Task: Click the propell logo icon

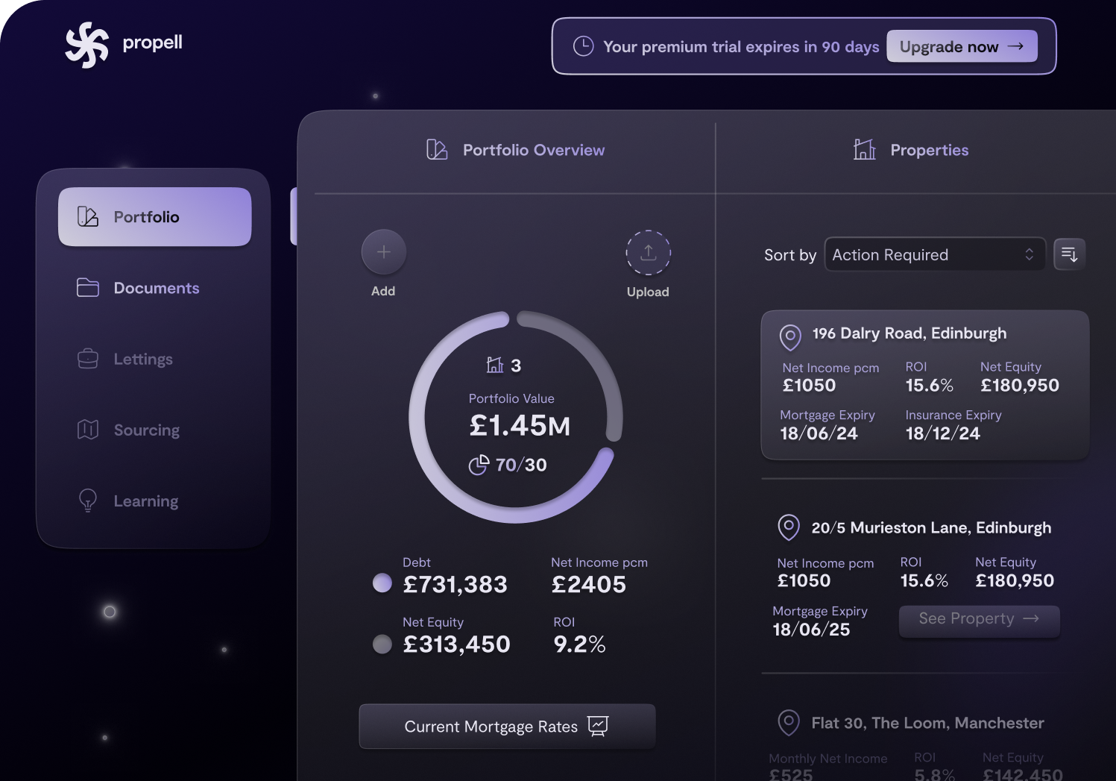Action: point(89,43)
